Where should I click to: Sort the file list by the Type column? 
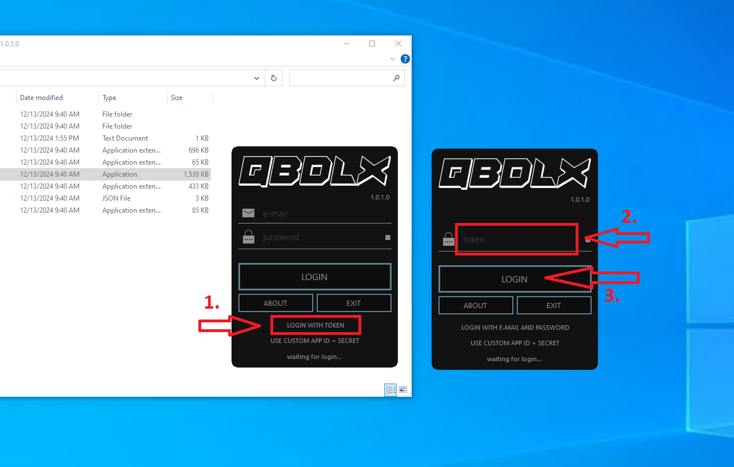109,98
